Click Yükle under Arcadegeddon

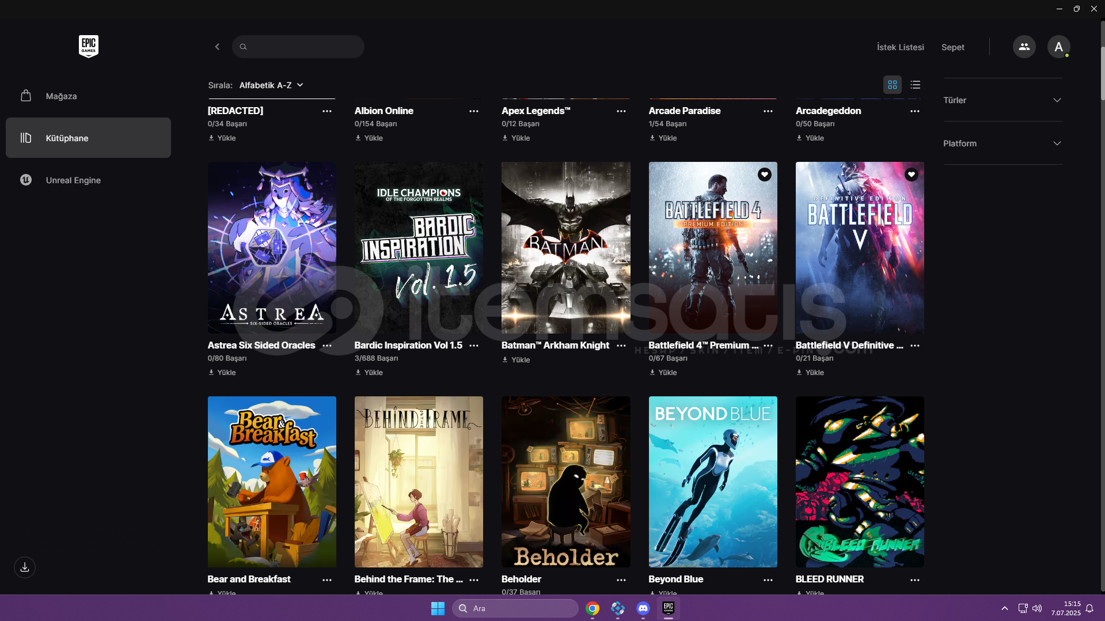pos(810,138)
